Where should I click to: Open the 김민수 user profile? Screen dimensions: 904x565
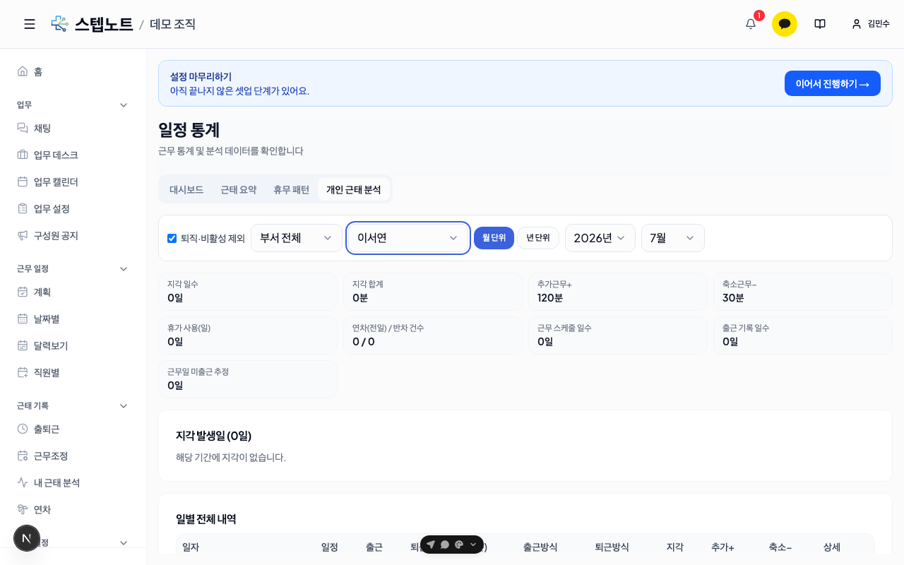(871, 24)
